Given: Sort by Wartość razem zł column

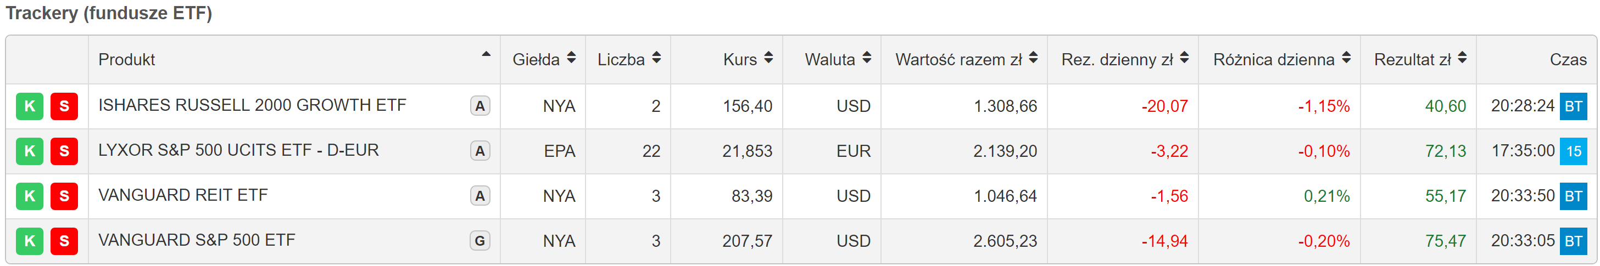Looking at the screenshot, I should 966,60.
